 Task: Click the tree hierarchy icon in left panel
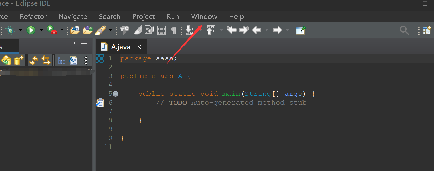pyautogui.click(x=61, y=60)
